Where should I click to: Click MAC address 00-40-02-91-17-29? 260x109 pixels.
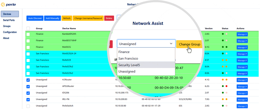(151, 106)
